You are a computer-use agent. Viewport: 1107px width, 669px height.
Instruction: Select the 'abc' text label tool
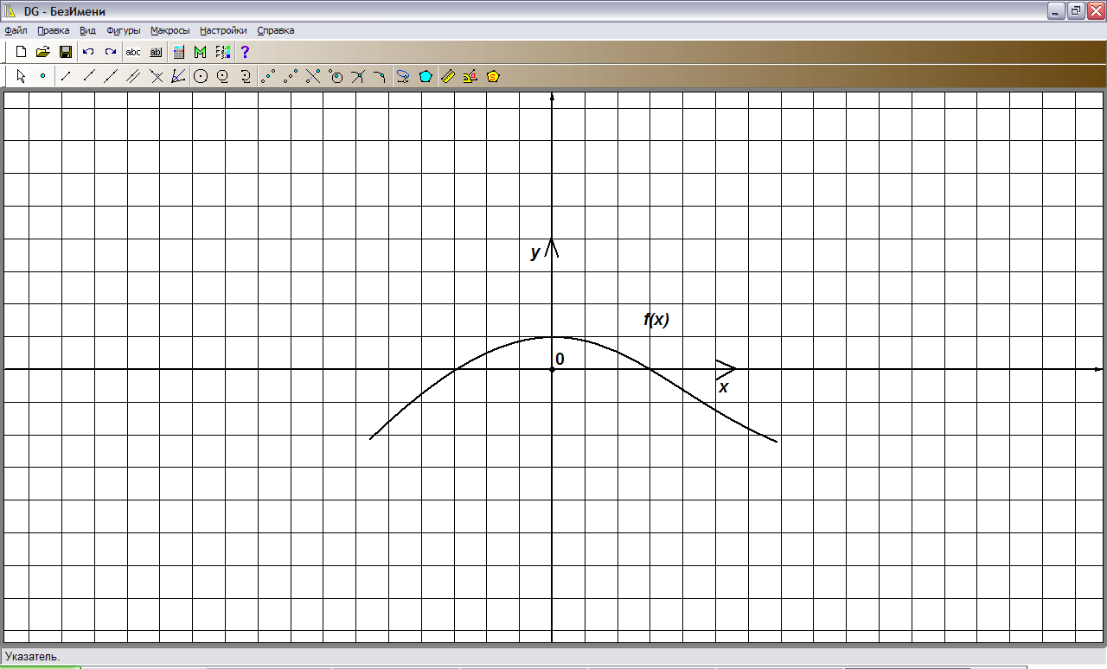(133, 52)
